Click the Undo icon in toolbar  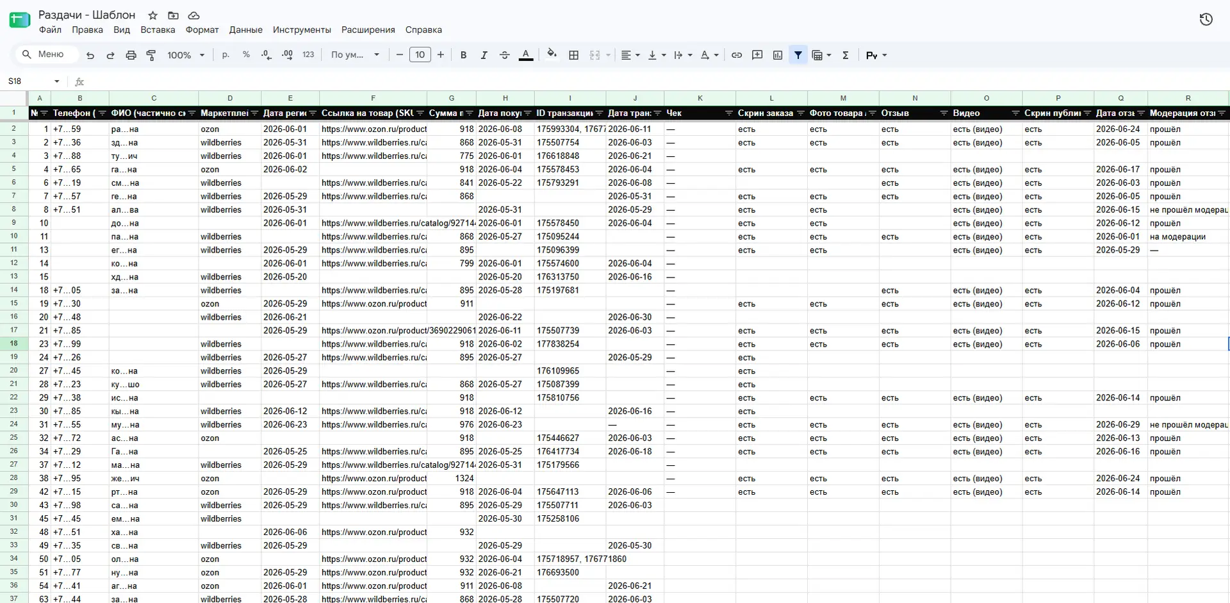pyautogui.click(x=90, y=55)
